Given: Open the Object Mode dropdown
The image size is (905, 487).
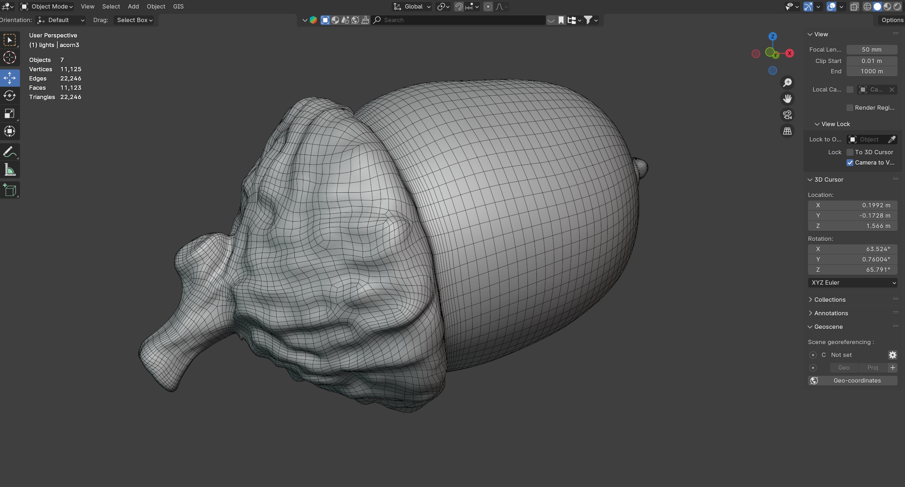Looking at the screenshot, I should 47,6.
